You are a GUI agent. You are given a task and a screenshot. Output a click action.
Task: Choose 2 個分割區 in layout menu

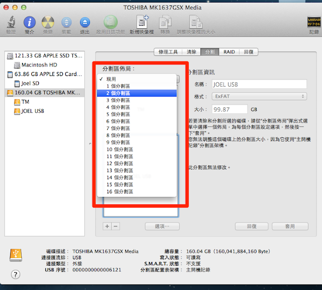137,93
